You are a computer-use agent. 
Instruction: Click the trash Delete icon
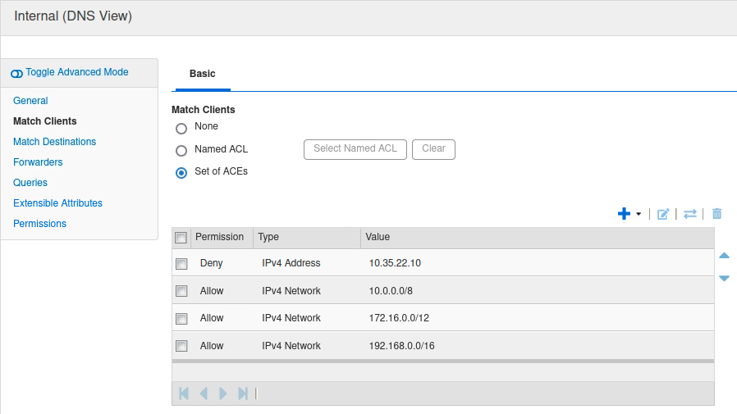click(x=716, y=214)
